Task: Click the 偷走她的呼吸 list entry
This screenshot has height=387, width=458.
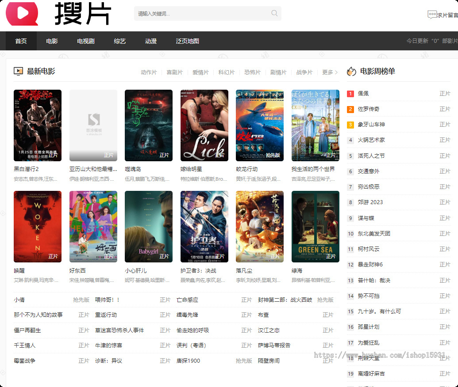Action: (193, 330)
